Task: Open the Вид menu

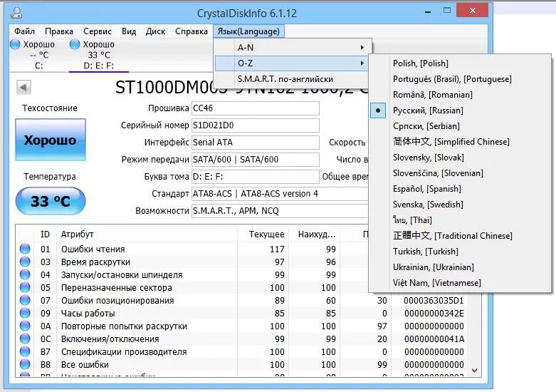Action: (x=129, y=31)
